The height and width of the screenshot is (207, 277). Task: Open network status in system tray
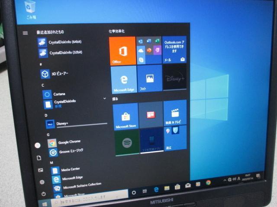pyautogui.click(x=230, y=180)
